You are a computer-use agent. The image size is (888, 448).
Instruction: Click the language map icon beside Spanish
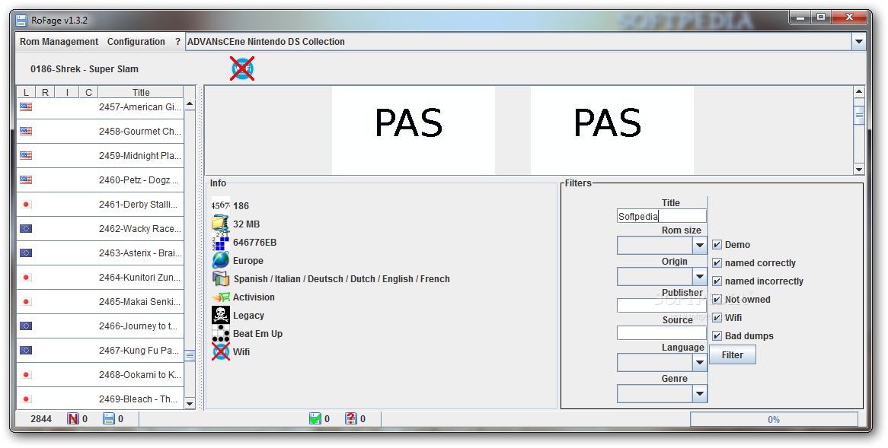(220, 278)
